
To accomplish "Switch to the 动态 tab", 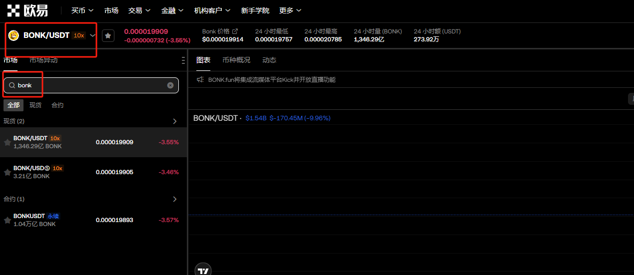I will pos(269,60).
